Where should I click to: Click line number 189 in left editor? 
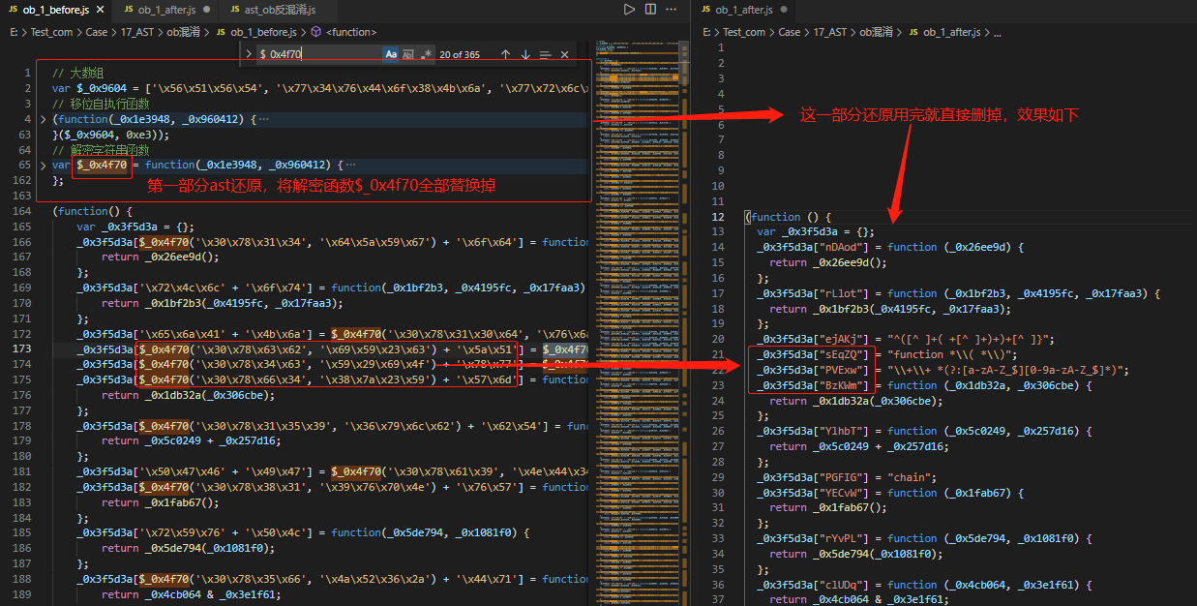pyautogui.click(x=23, y=594)
